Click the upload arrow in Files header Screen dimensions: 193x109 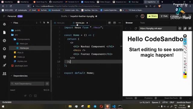[x=40, y=23]
